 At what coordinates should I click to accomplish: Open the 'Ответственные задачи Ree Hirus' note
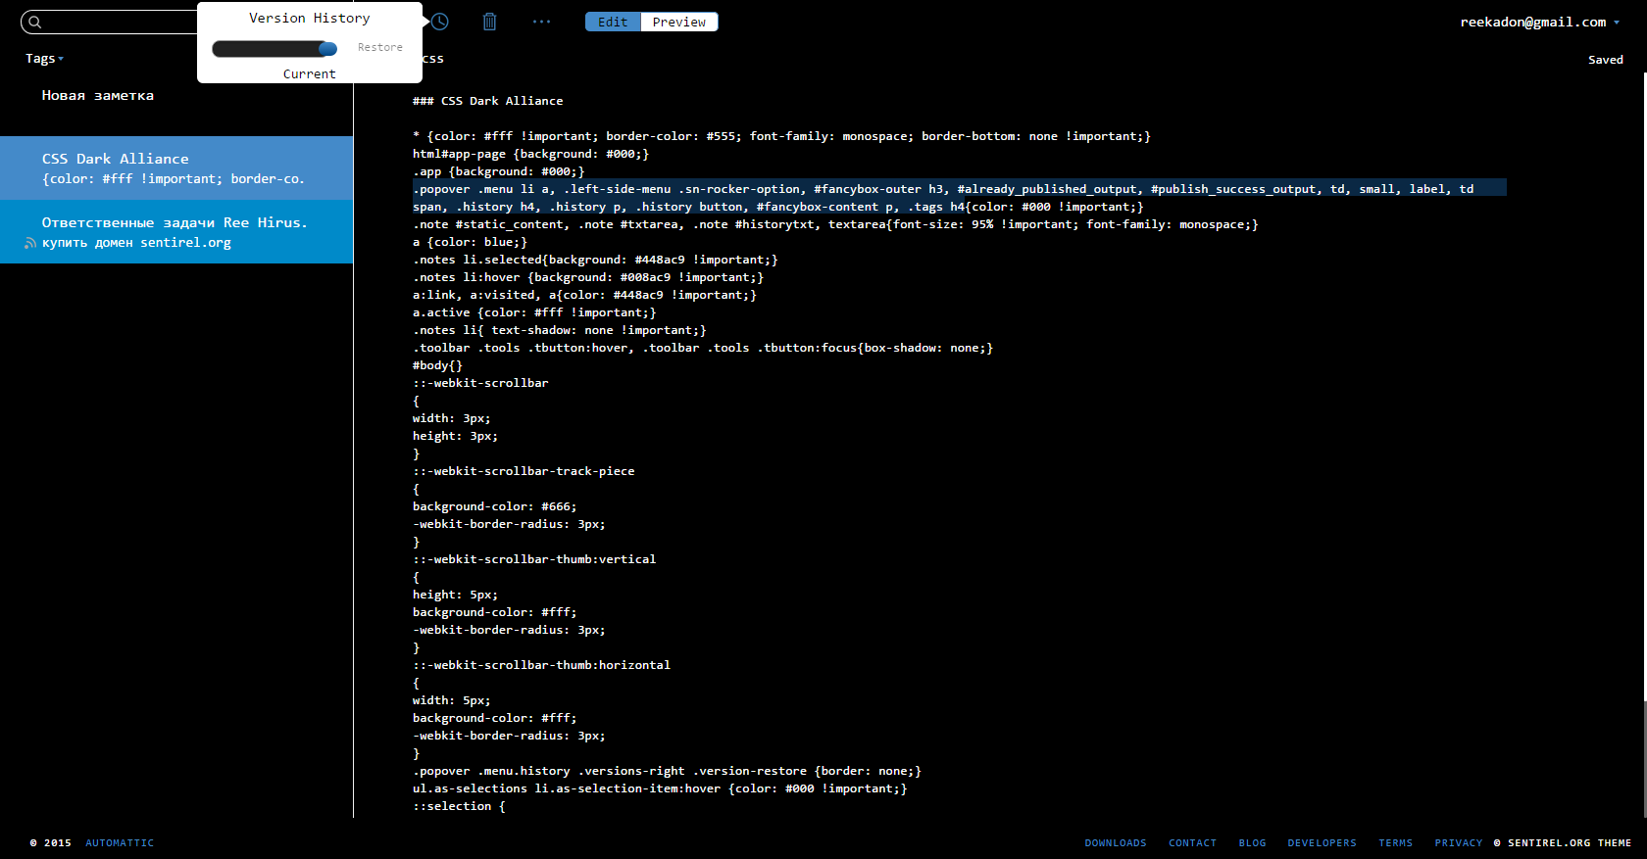click(176, 232)
